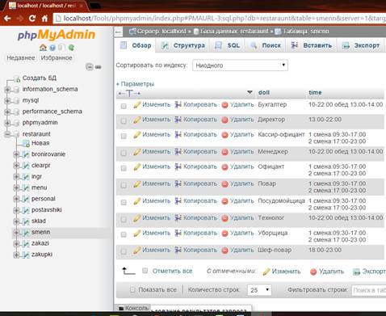
Task: Select the postavshiki table in tree
Action: point(47,210)
